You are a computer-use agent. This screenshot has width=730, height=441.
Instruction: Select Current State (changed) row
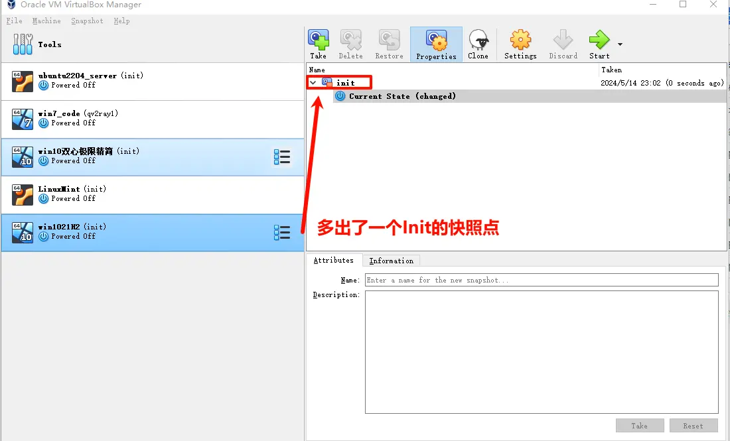click(530, 96)
